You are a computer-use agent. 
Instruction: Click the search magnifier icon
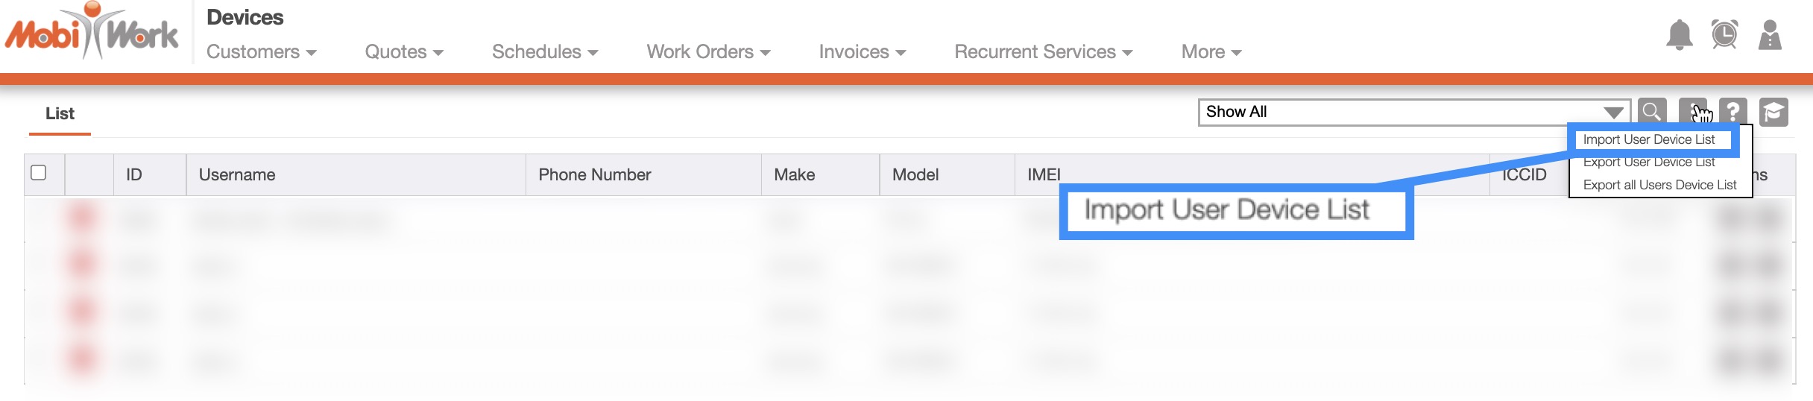tap(1652, 112)
